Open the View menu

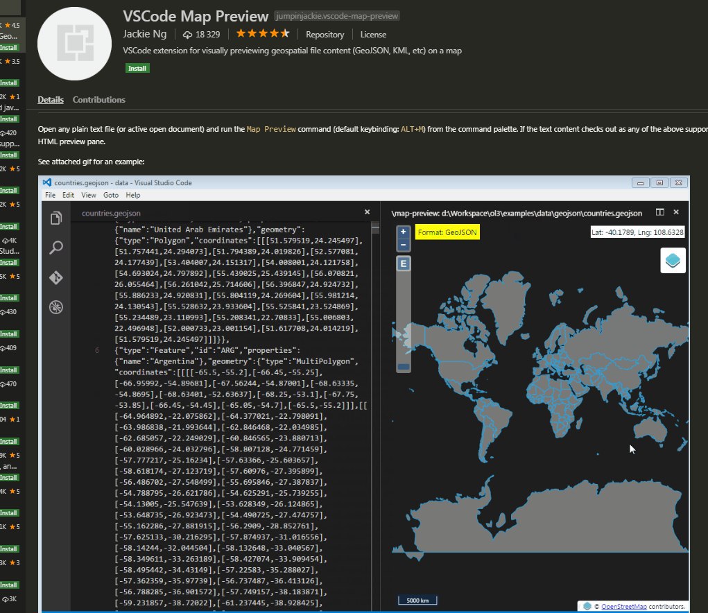click(x=89, y=195)
